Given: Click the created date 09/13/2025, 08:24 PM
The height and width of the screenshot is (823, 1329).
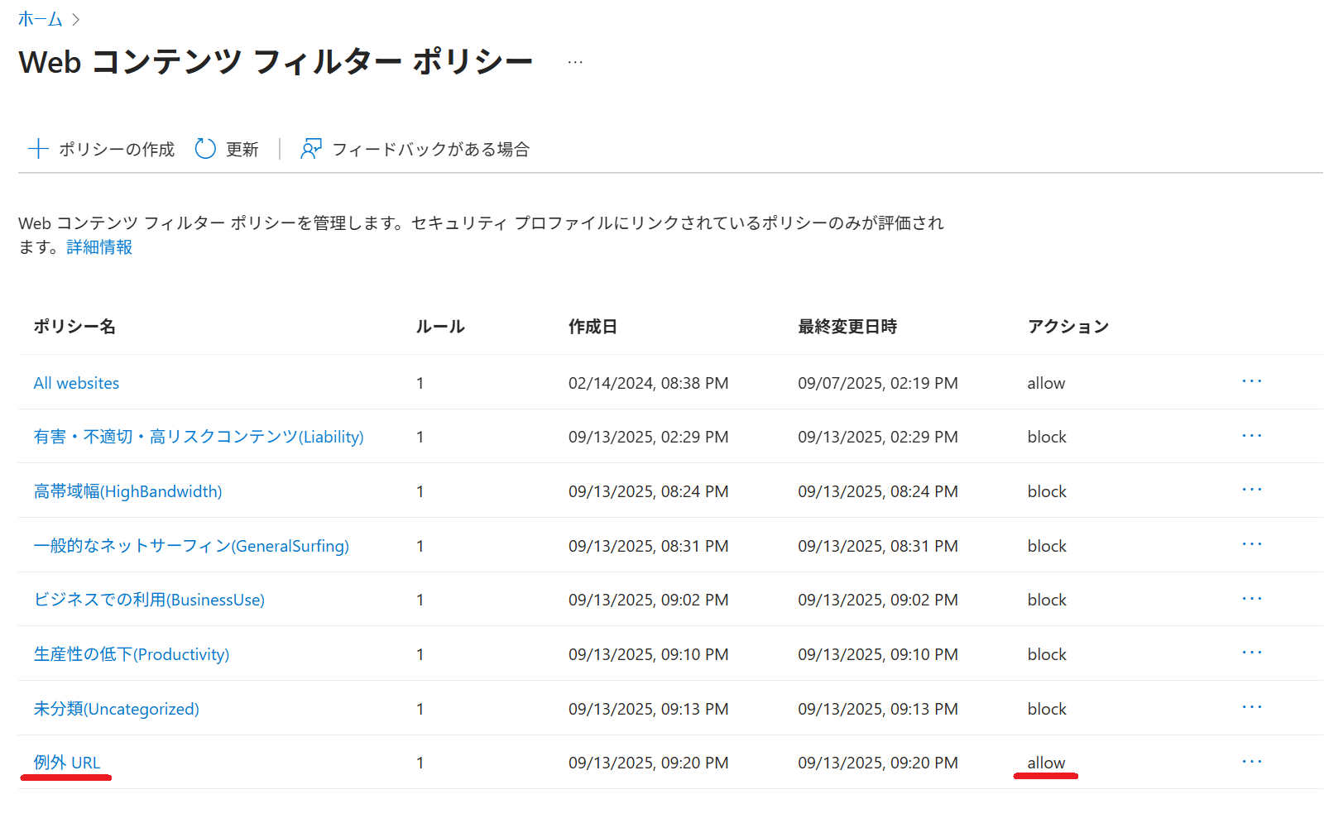Looking at the screenshot, I should coord(649,491).
